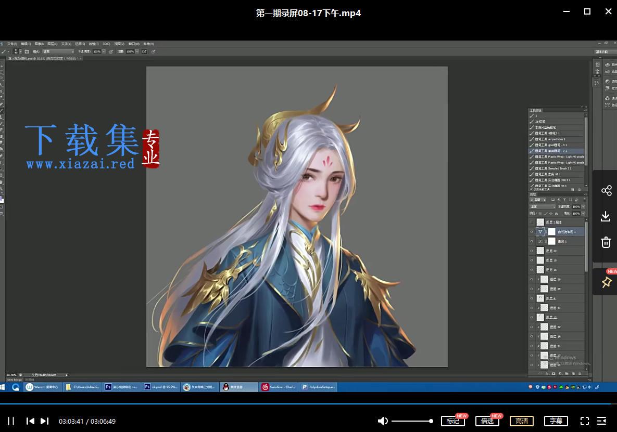Select the Sampled Brush 3 1 tool preset
The width and height of the screenshot is (617, 432).
[557, 168]
